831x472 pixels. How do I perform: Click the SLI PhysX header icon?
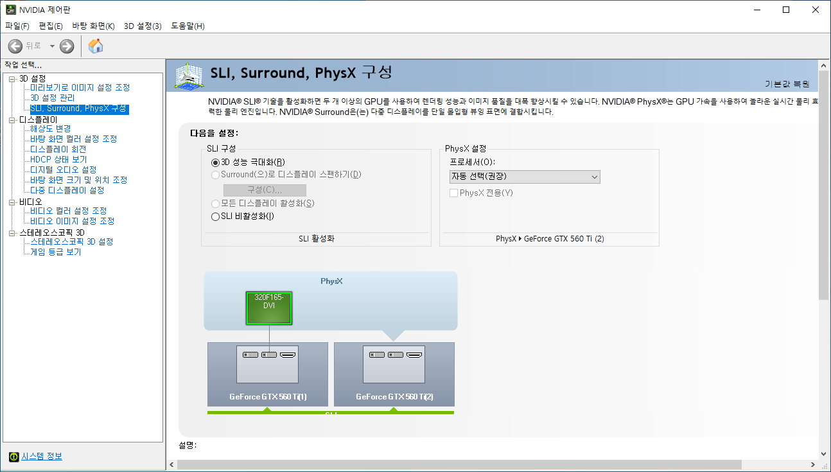pos(189,76)
